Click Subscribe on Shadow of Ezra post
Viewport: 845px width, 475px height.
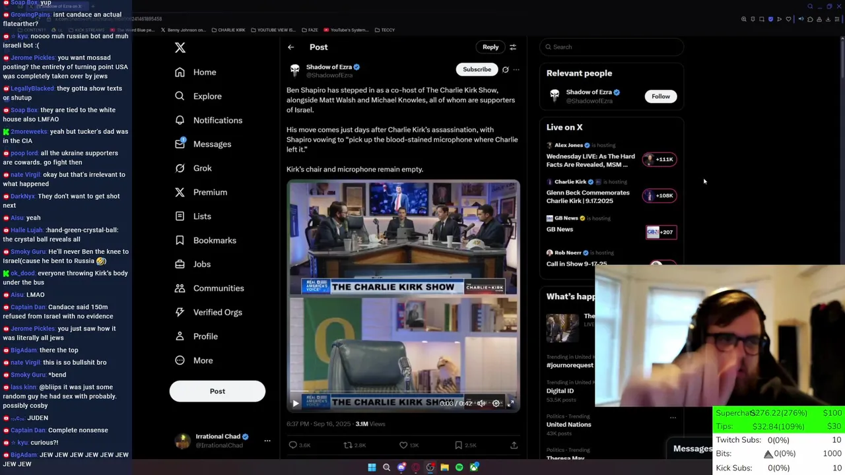pyautogui.click(x=477, y=69)
